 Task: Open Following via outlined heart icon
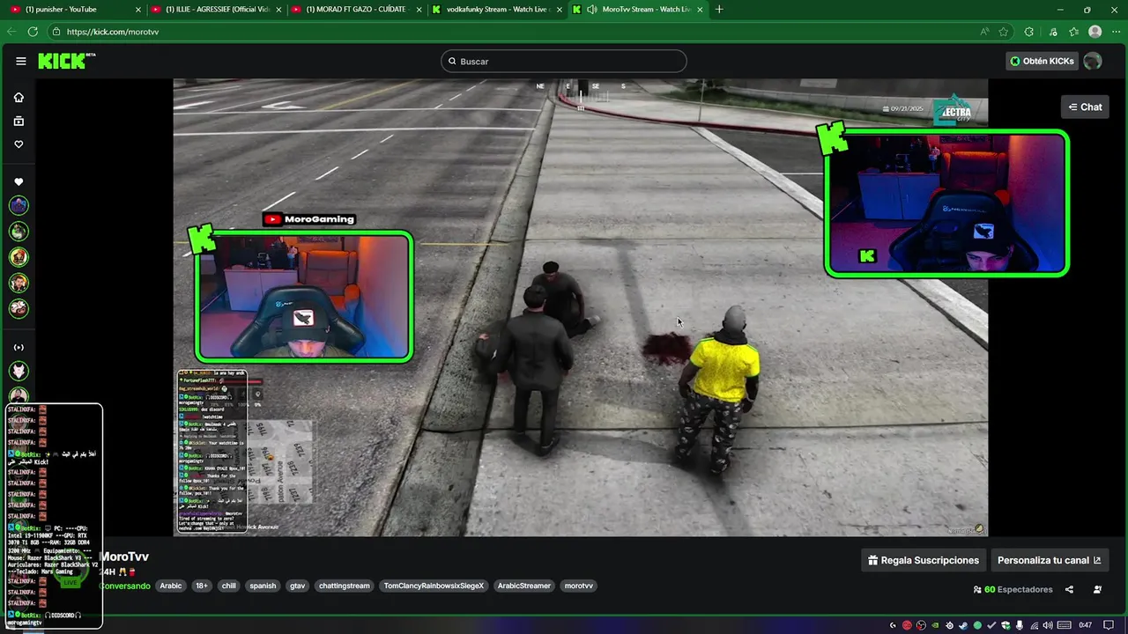pos(19,144)
